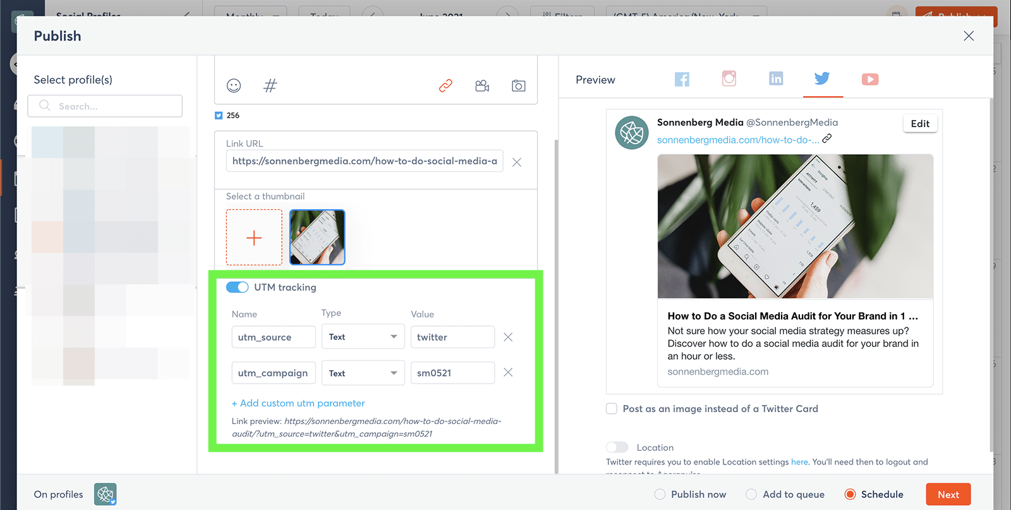This screenshot has width=1011, height=510.
Task: Click the Edit button in the preview
Action: pos(920,124)
